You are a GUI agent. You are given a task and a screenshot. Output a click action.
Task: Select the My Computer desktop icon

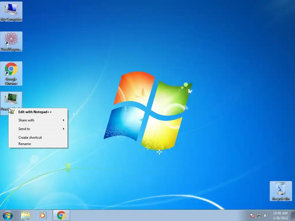click(11, 12)
